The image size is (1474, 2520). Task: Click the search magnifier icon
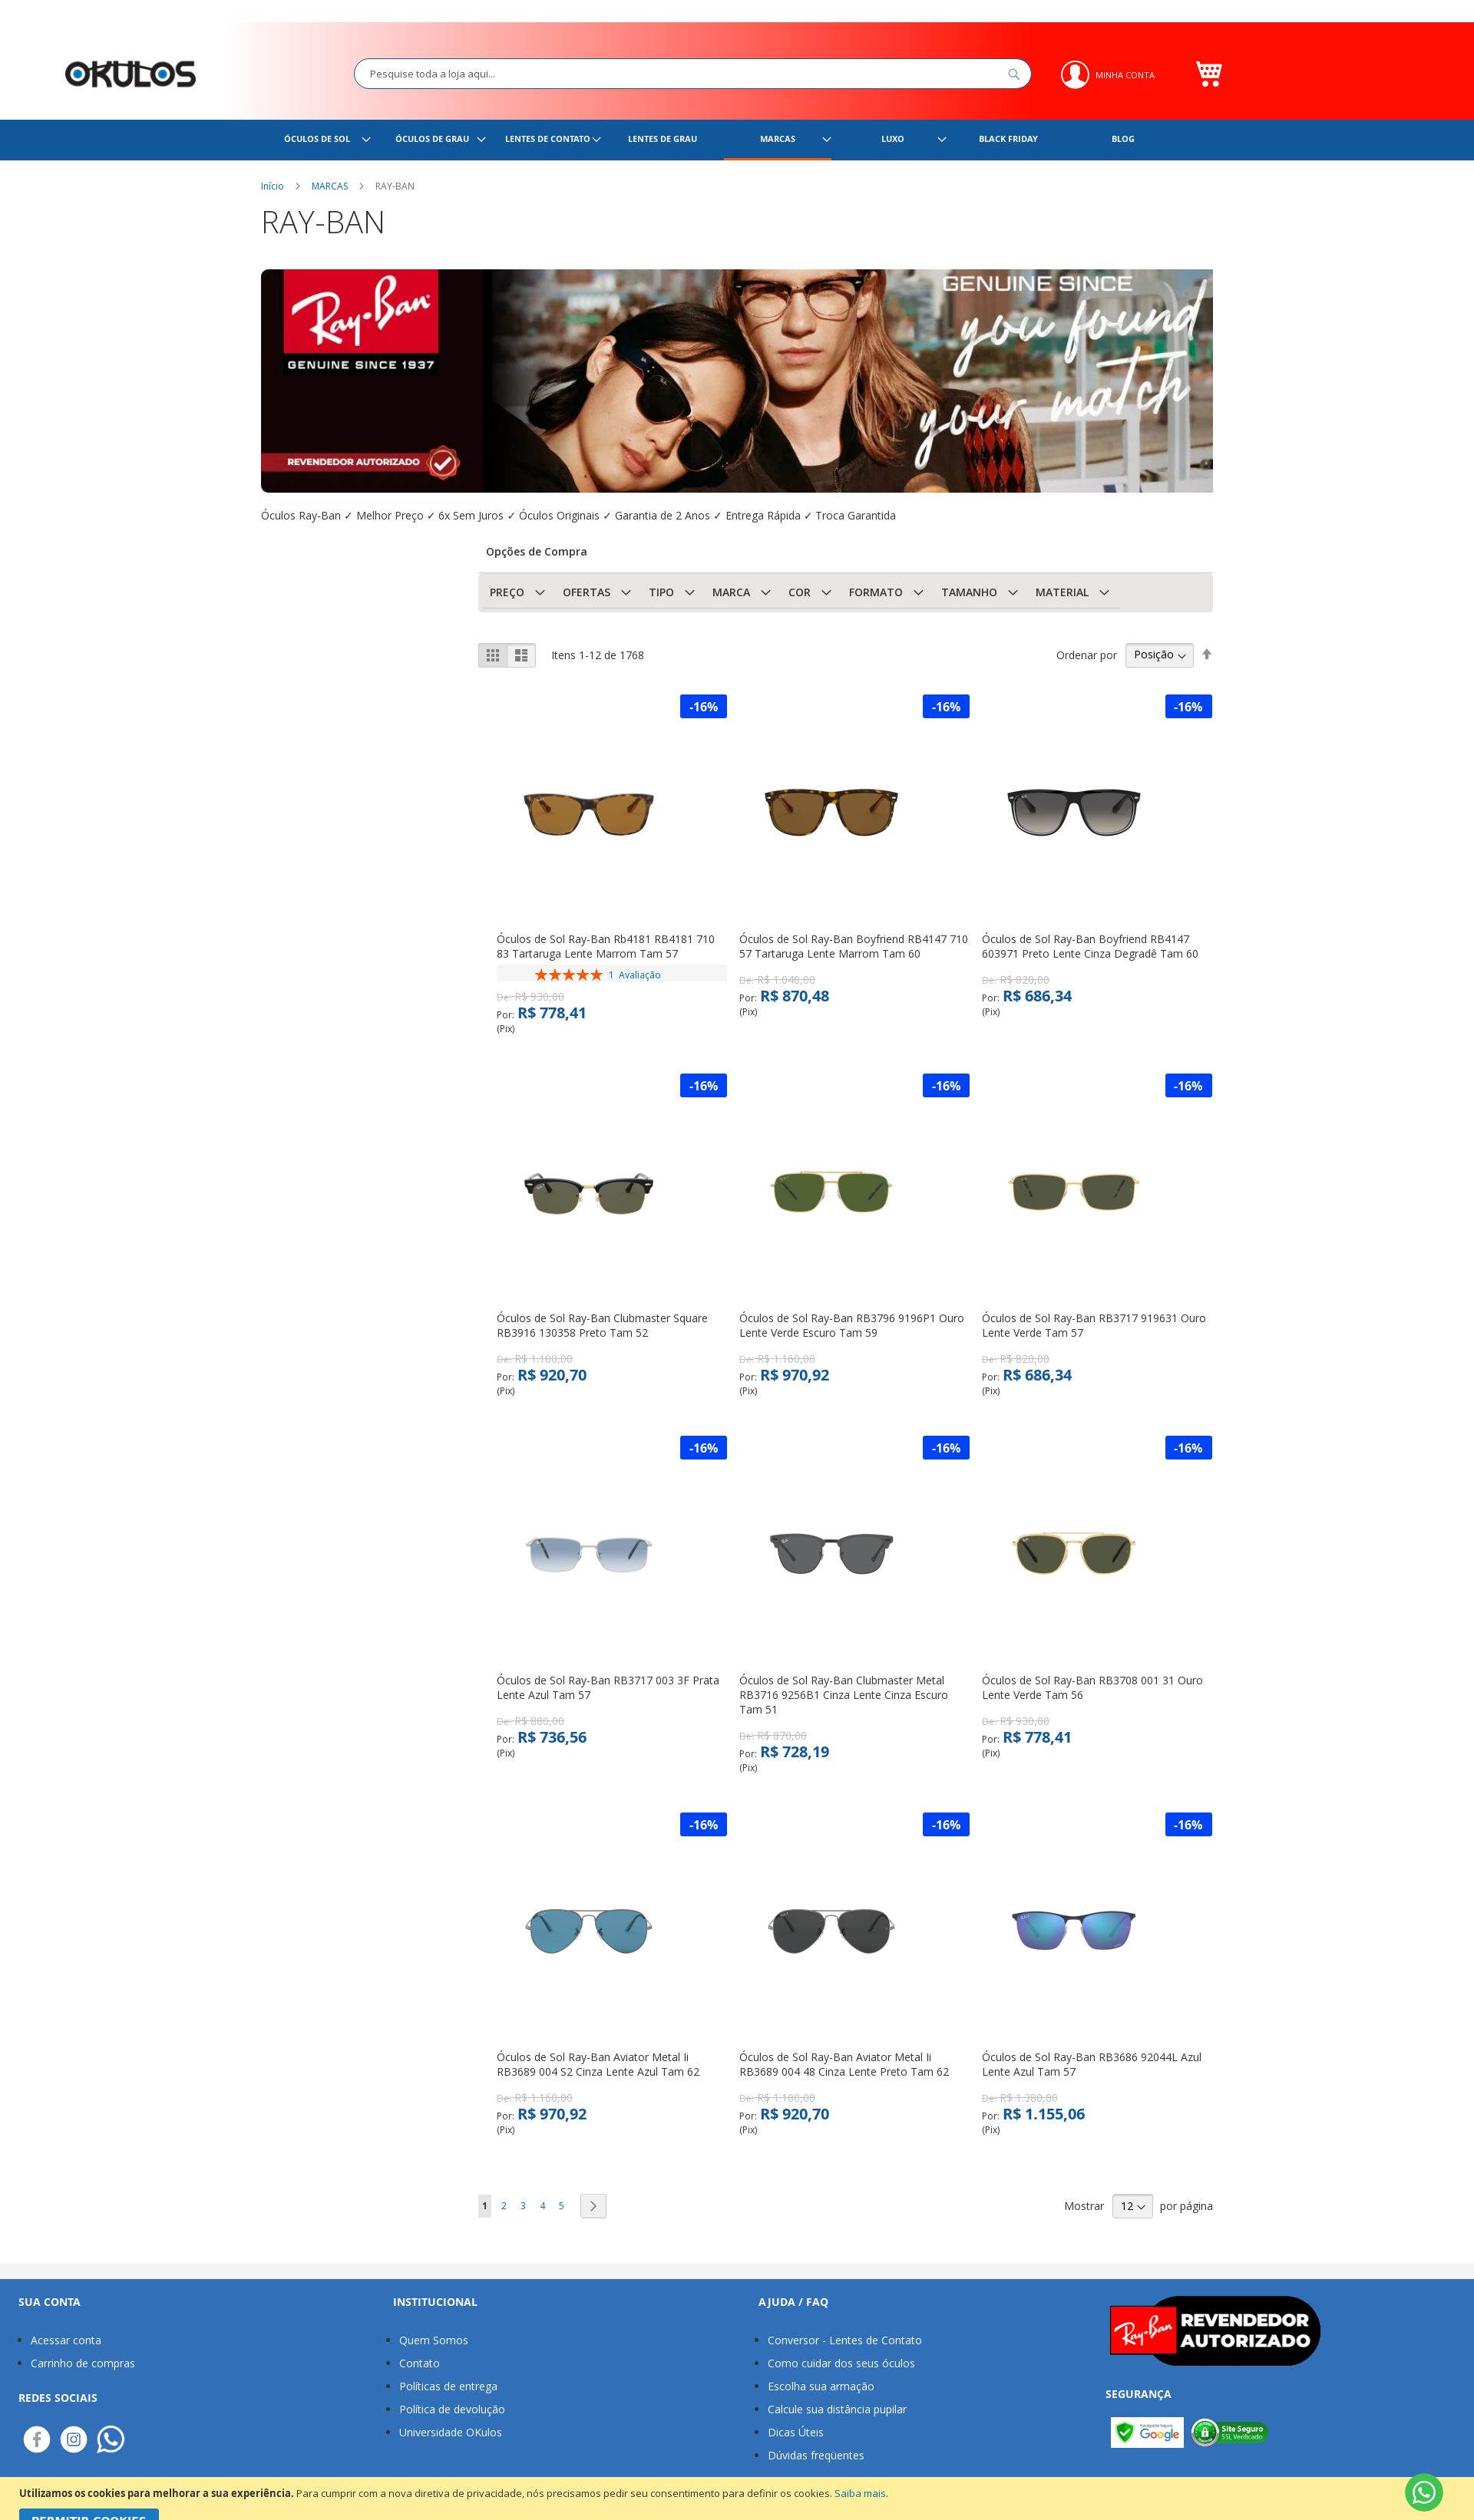[1013, 74]
